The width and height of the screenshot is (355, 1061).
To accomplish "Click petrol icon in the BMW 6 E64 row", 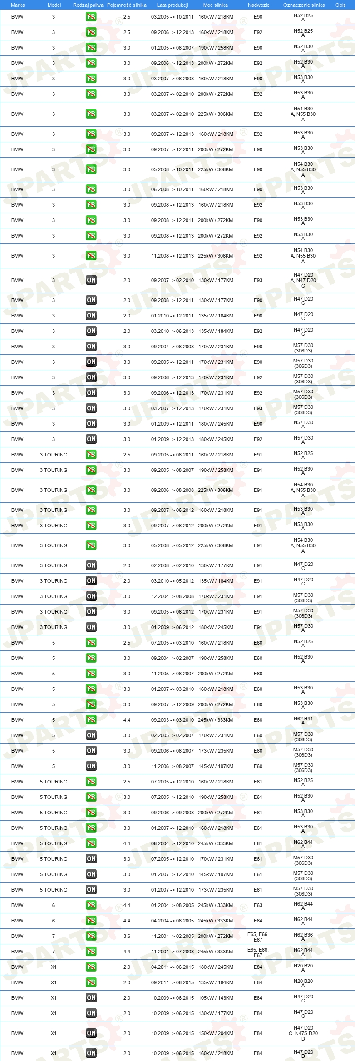I will pyautogui.click(x=91, y=921).
